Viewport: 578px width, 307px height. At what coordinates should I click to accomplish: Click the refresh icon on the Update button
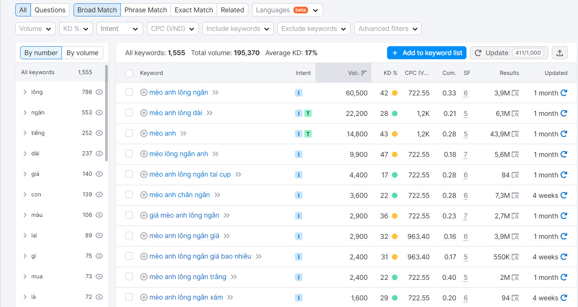(x=478, y=53)
